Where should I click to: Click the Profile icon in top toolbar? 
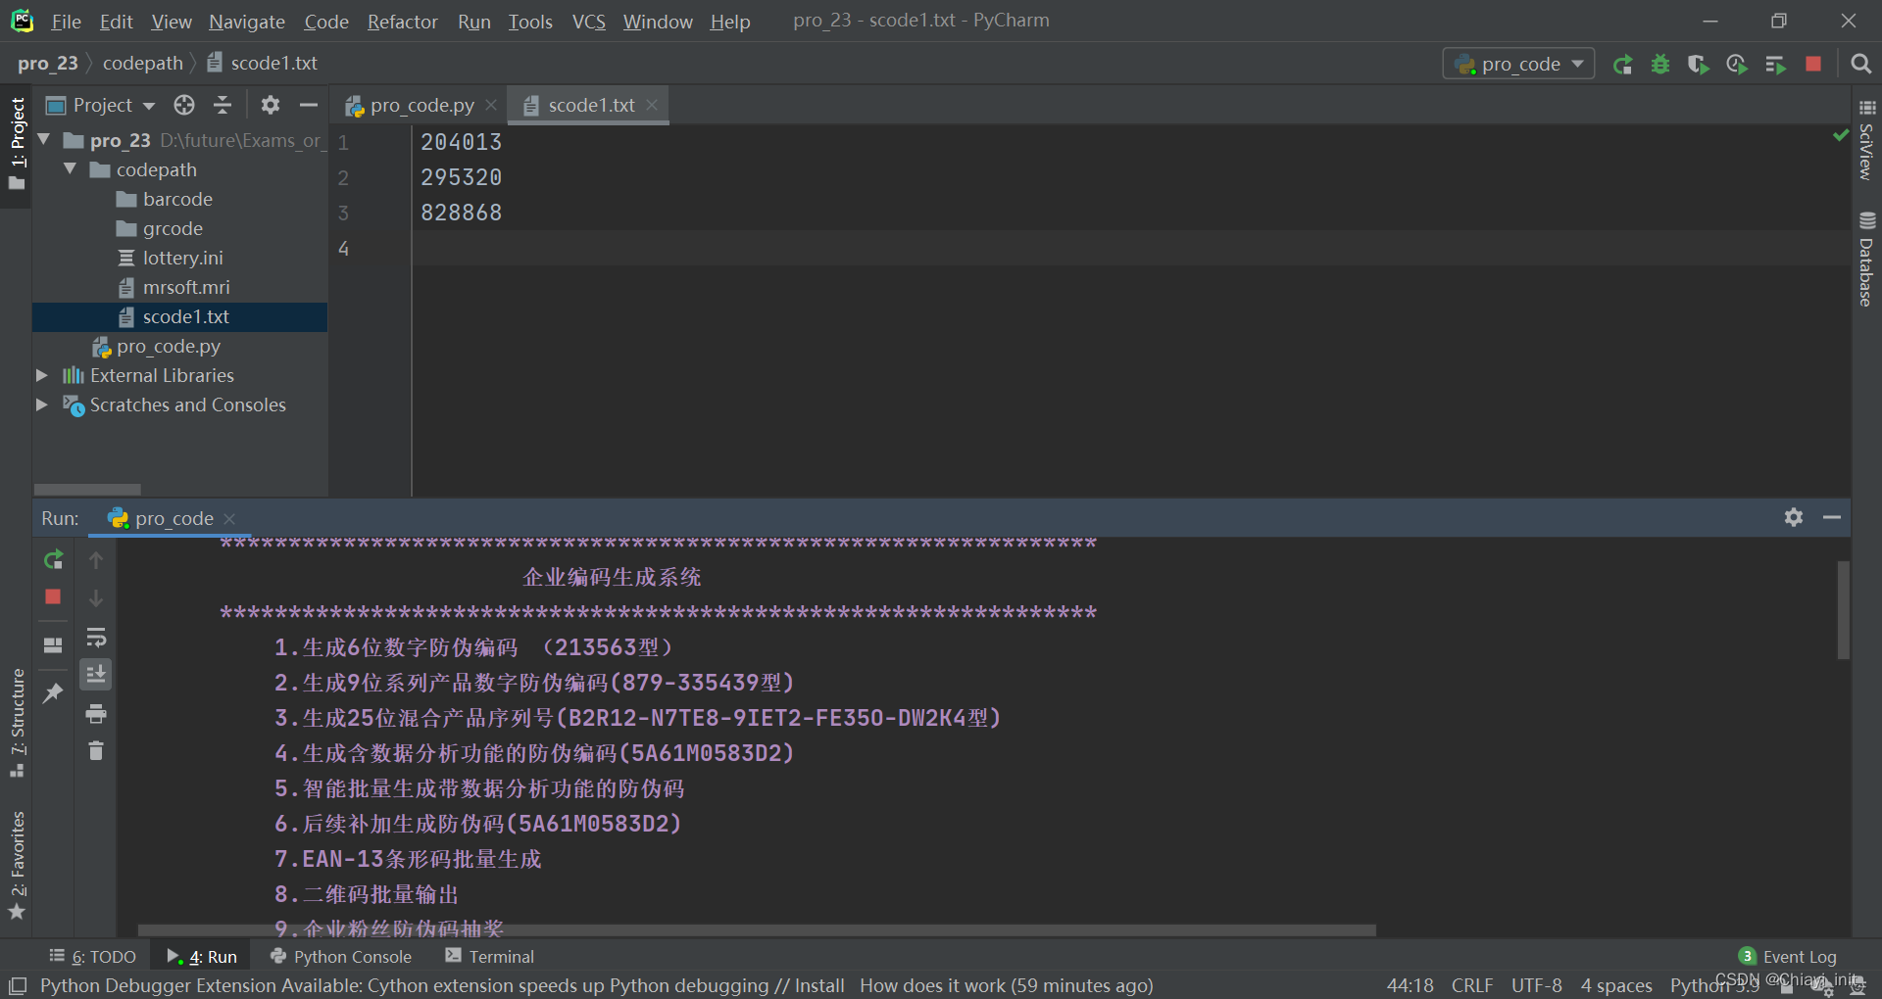pyautogui.click(x=1737, y=65)
